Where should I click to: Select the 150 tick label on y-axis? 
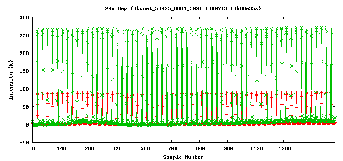pos(24,71)
